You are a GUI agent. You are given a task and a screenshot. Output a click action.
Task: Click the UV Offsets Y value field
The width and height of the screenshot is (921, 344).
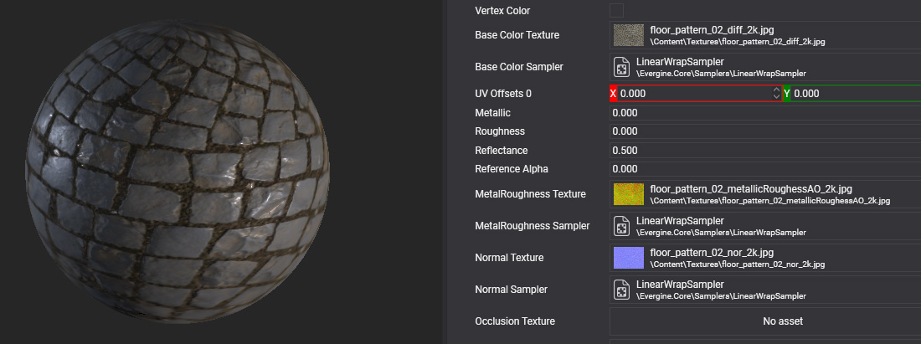(854, 94)
